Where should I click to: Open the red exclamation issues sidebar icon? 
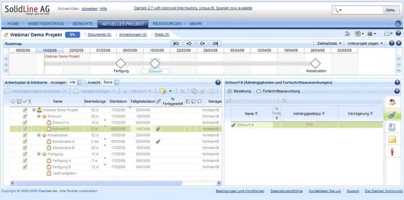[392, 152]
